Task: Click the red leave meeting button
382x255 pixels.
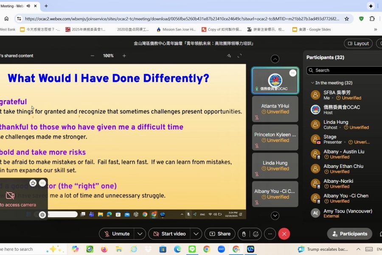Action: click(284, 234)
